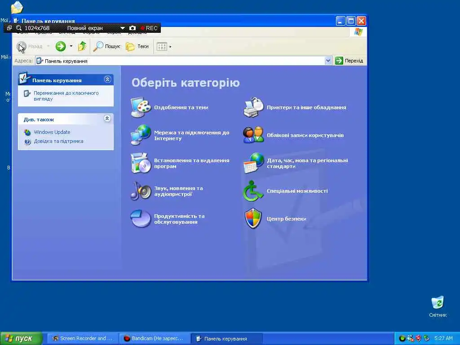Click the taskbar clock 5:27 AM
The image size is (460, 345).
(x=443, y=338)
